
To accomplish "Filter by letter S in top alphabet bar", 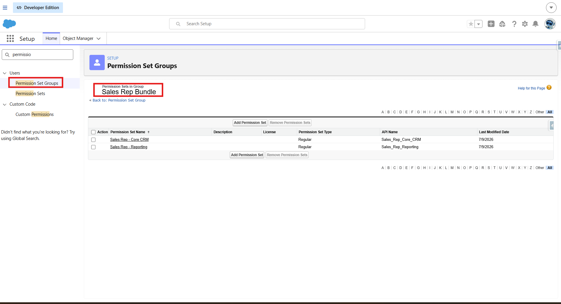I will tap(489, 112).
